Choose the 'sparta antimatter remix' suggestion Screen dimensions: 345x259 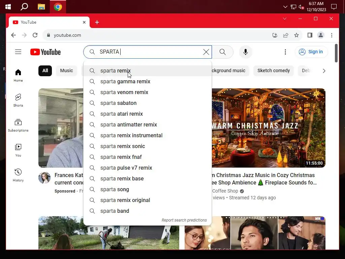(148, 125)
